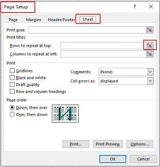The height and width of the screenshot is (167, 160).
Task: Select Down, then over page order
Action: pos(12,108)
